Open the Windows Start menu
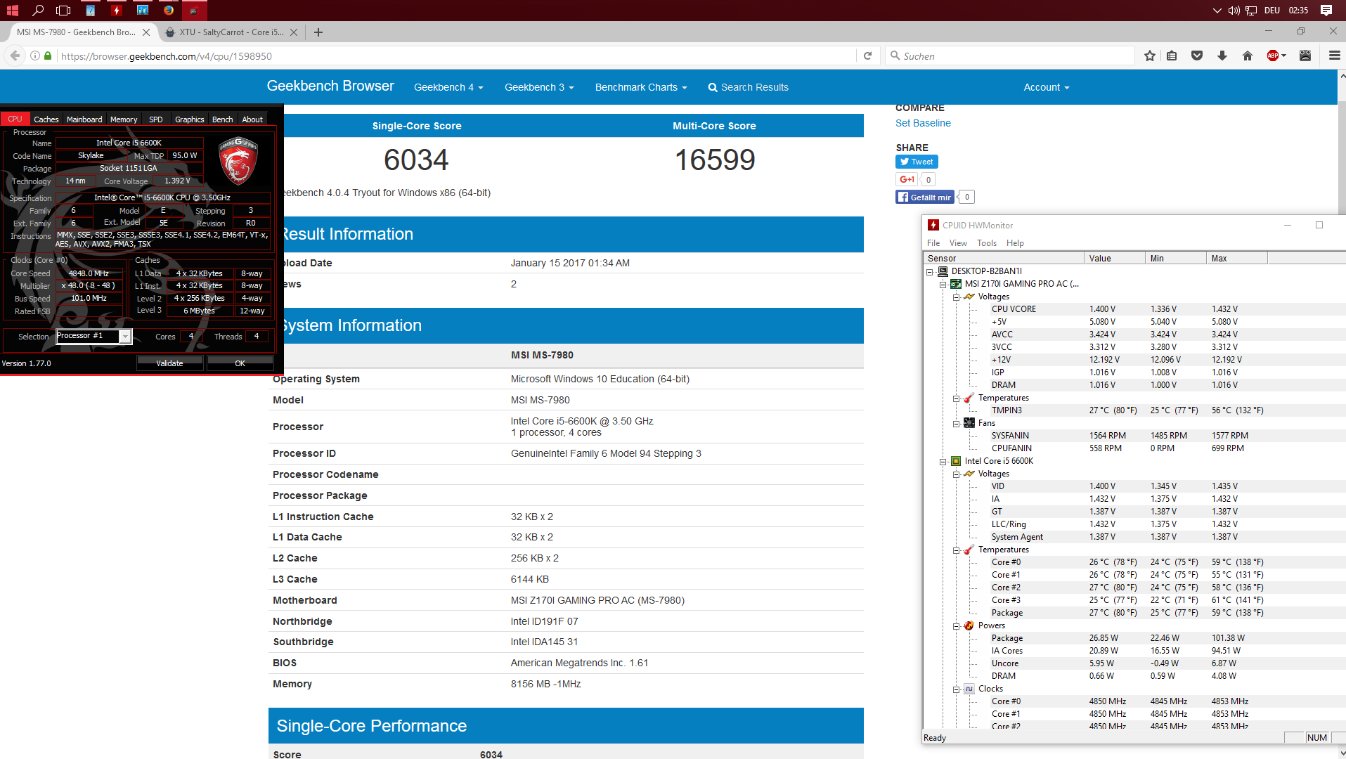This screenshot has width=1346, height=759. click(12, 10)
